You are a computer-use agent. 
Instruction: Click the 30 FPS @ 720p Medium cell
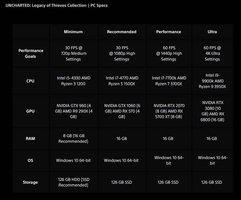pos(73,53)
